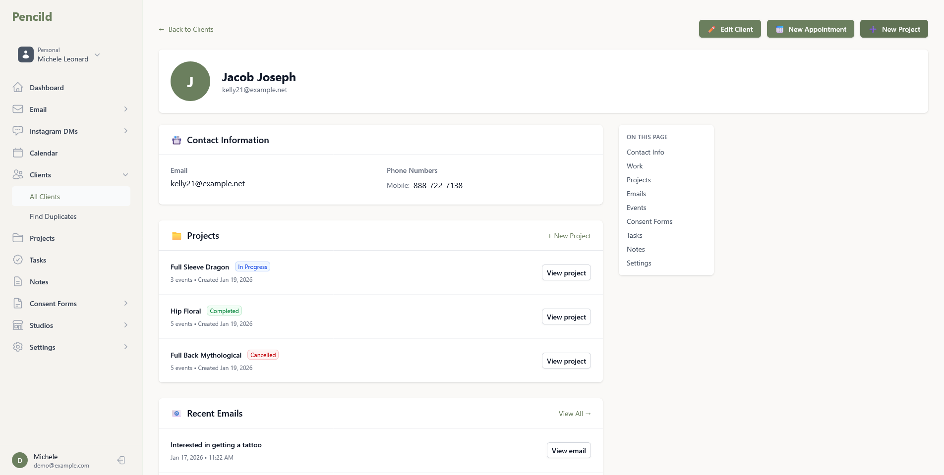Viewport: 944px width, 475px height.
Task: Expand the Consent Forms submenu
Action: pos(125,303)
